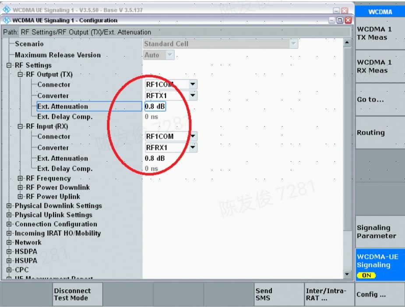Expand Physical Downlink Settings
Viewport: 405px width, 307px height.
click(x=9, y=206)
